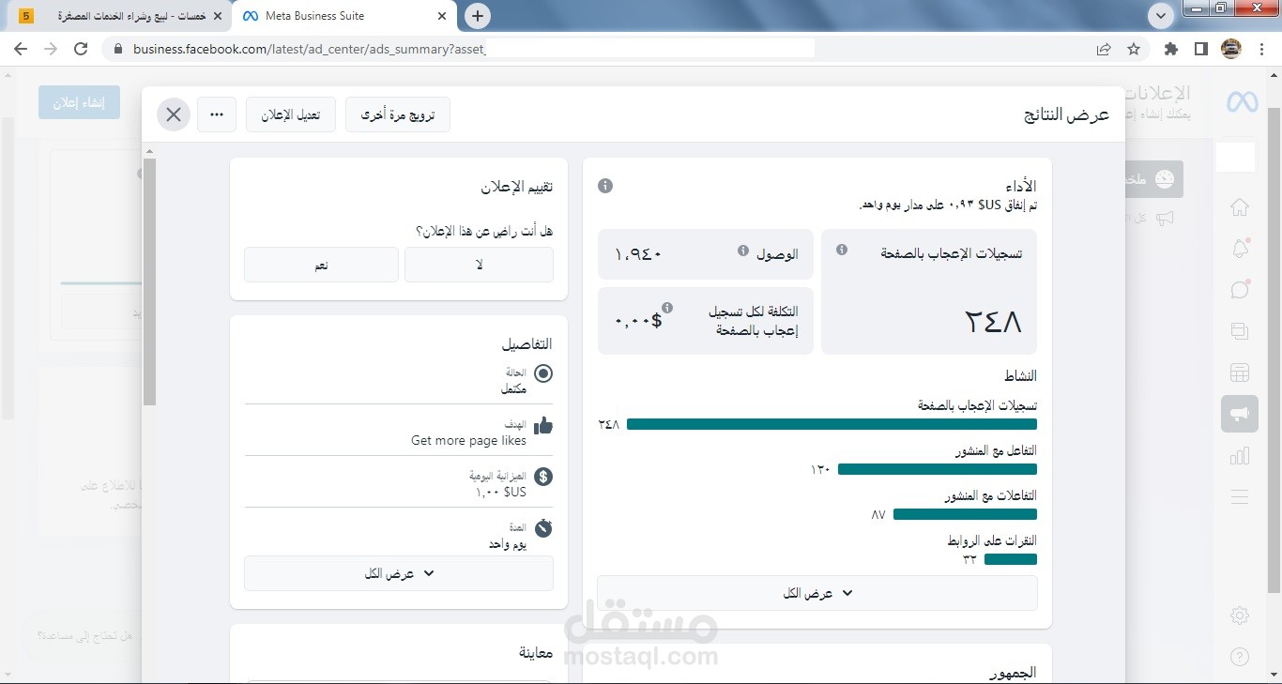1282x684 pixels.
Task: Click the large ٢٤٨ likes number
Action: click(x=993, y=322)
